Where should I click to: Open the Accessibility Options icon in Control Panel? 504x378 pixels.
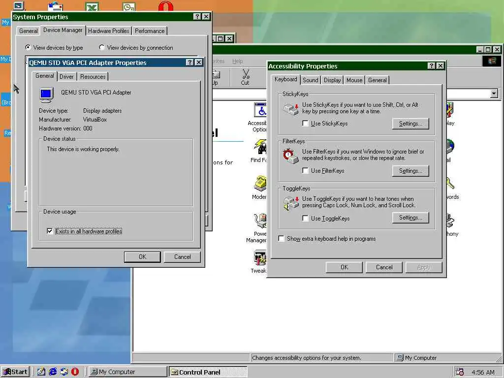coord(260,110)
